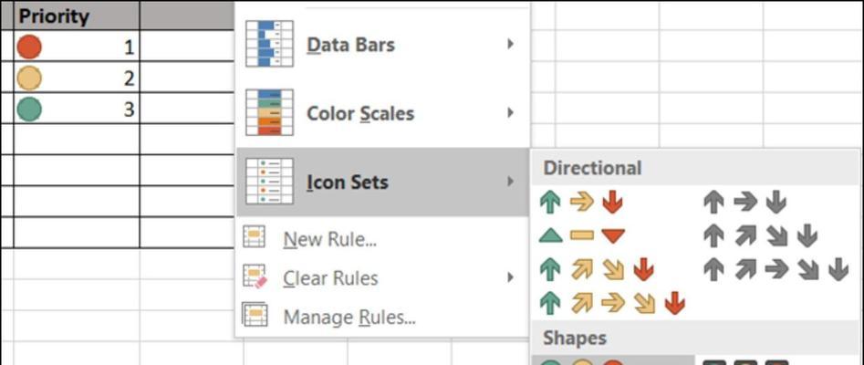The height and width of the screenshot is (365, 864).
Task: Open the Icon Sets menu item
Action: click(382, 182)
